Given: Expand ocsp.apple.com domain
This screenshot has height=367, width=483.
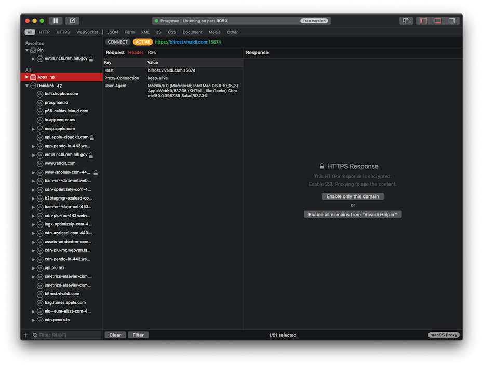Looking at the screenshot, I should (33, 129).
